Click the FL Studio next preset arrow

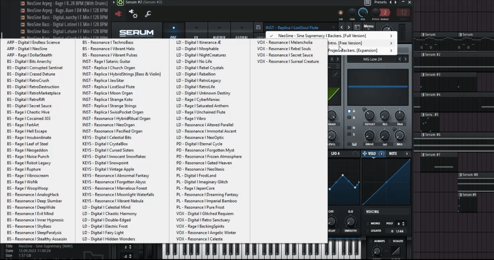coord(396,2)
